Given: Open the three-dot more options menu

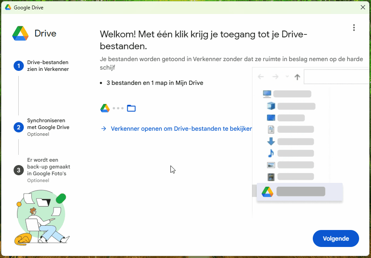Looking at the screenshot, I should [x=354, y=28].
